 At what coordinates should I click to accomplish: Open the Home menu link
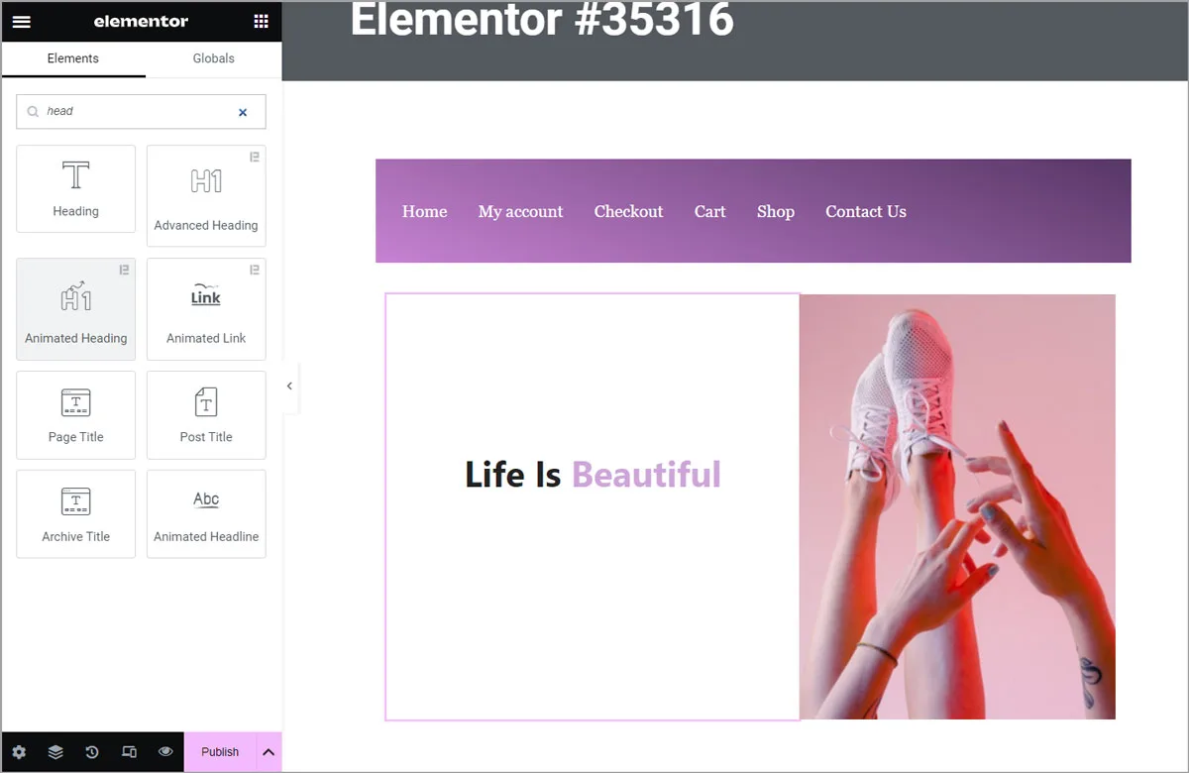click(x=424, y=211)
